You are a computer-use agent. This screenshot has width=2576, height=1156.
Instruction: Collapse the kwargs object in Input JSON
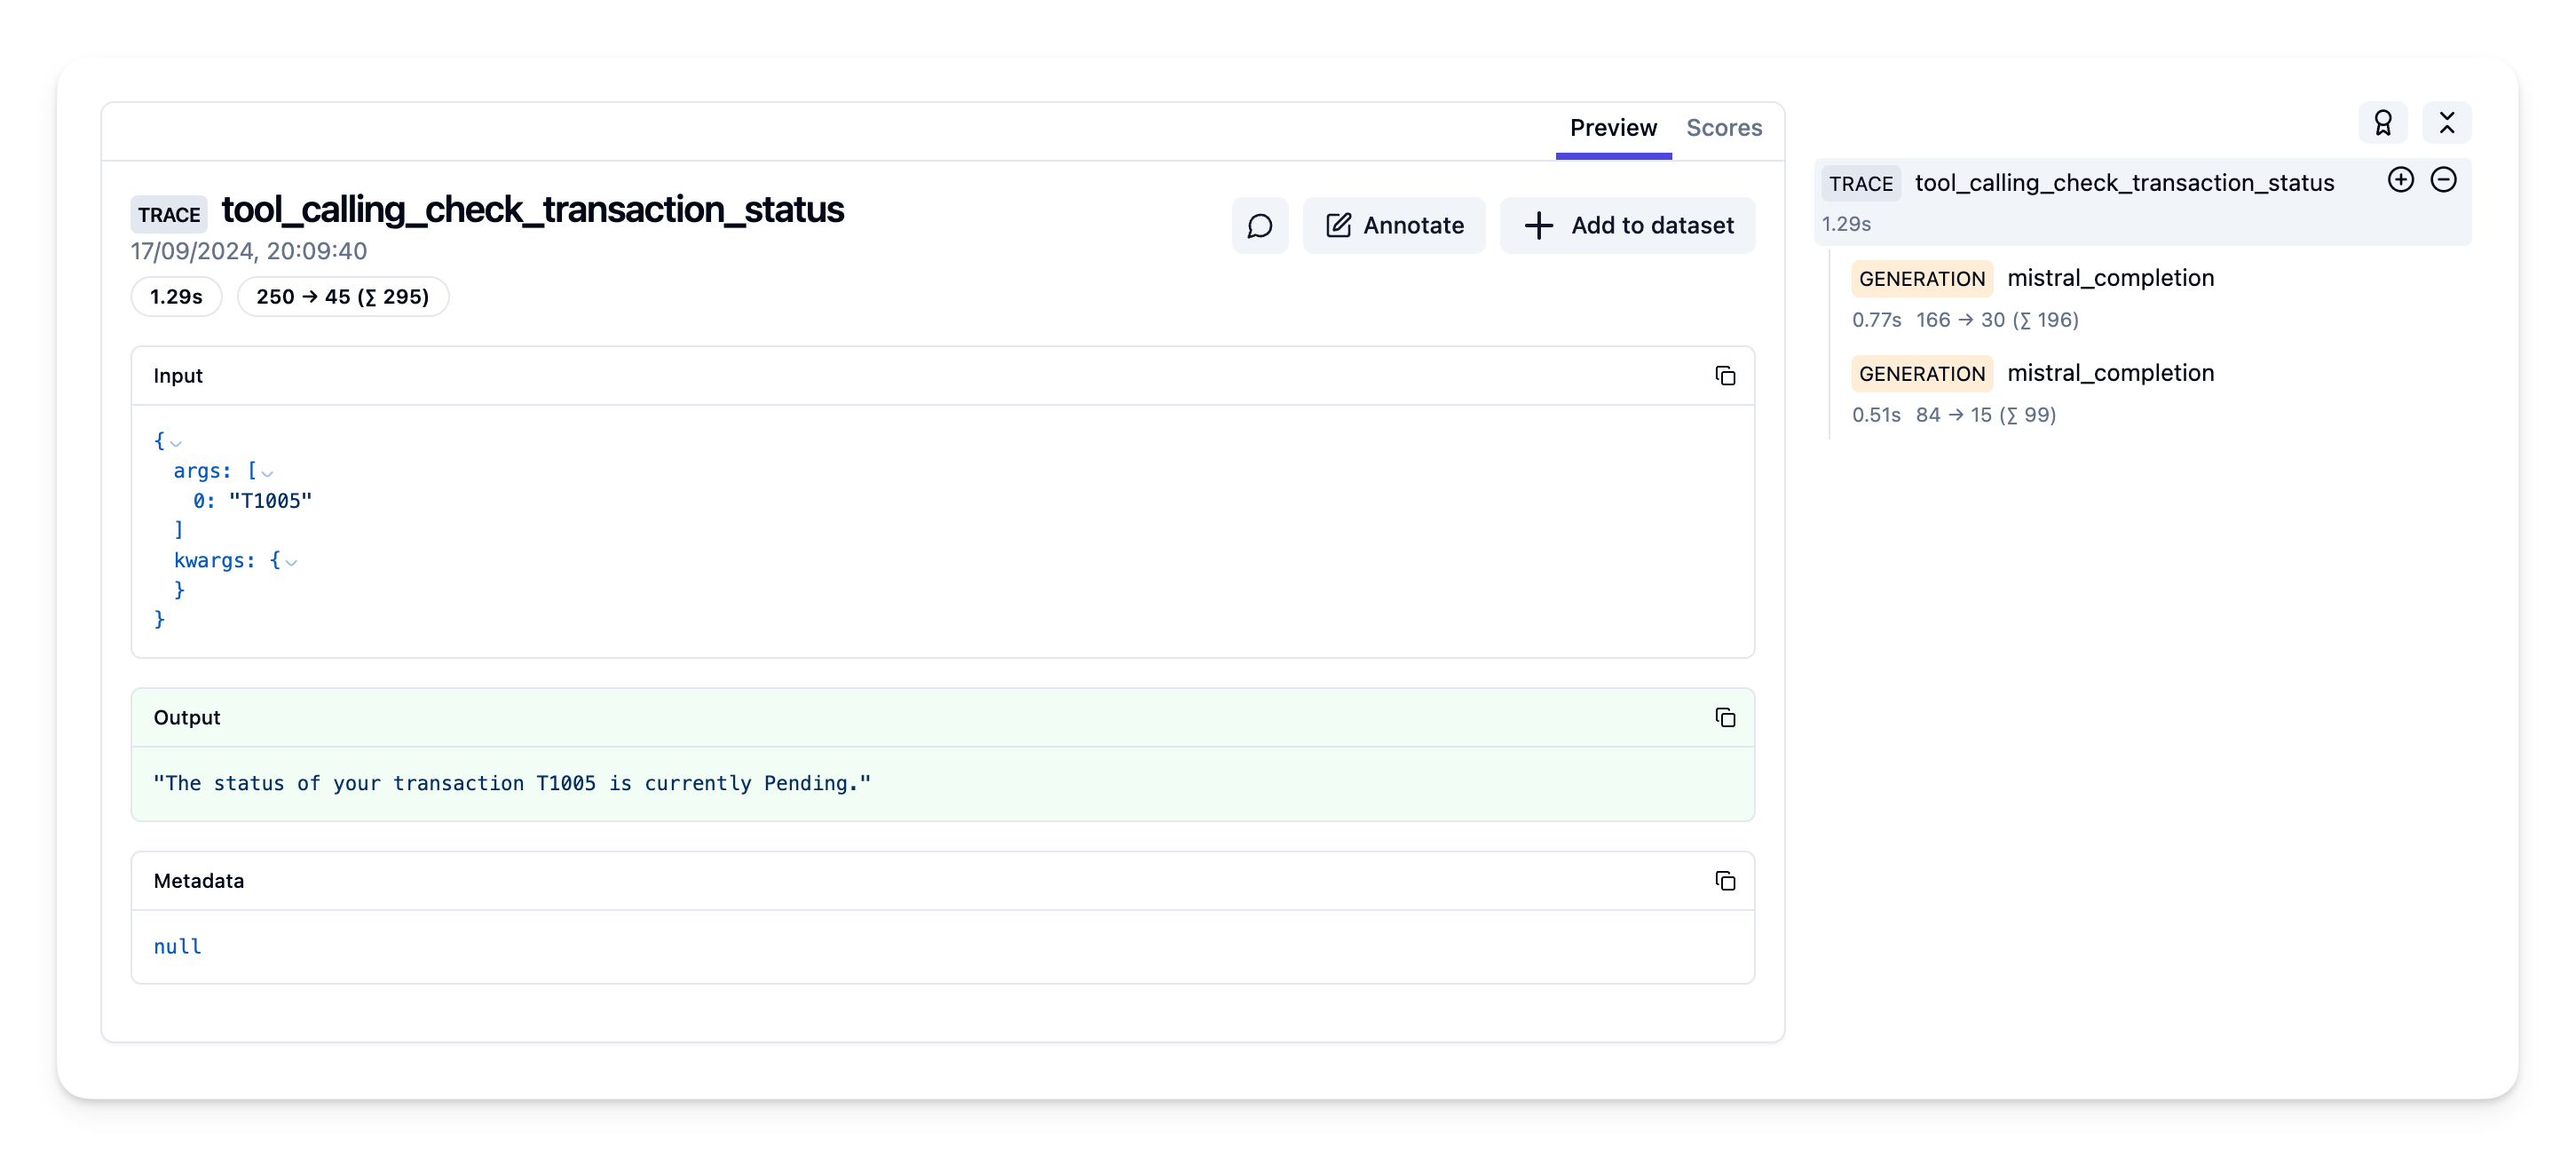coord(292,563)
